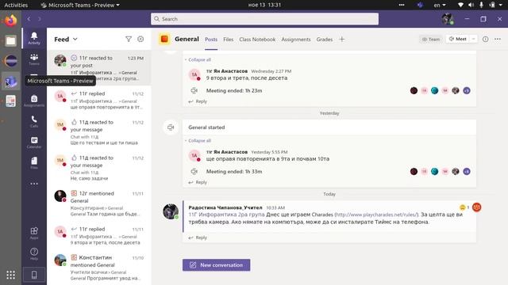The height and width of the screenshot is (285, 508).
Task: Open Microsoft Teams - Preview app menu
Action: coord(80,5)
